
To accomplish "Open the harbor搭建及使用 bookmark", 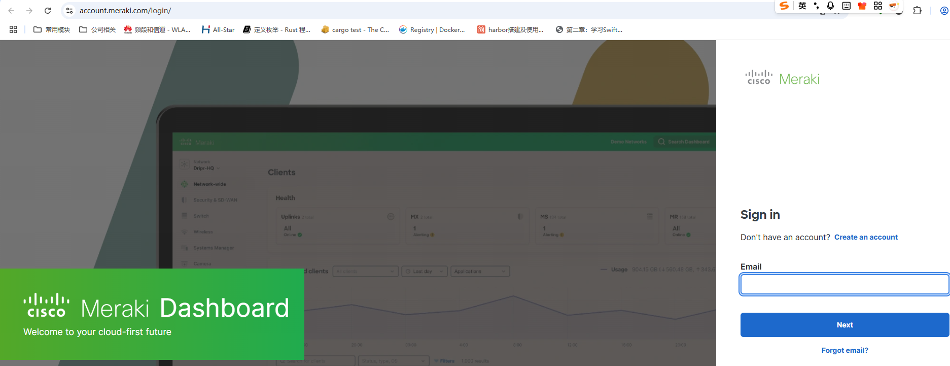I will click(510, 29).
